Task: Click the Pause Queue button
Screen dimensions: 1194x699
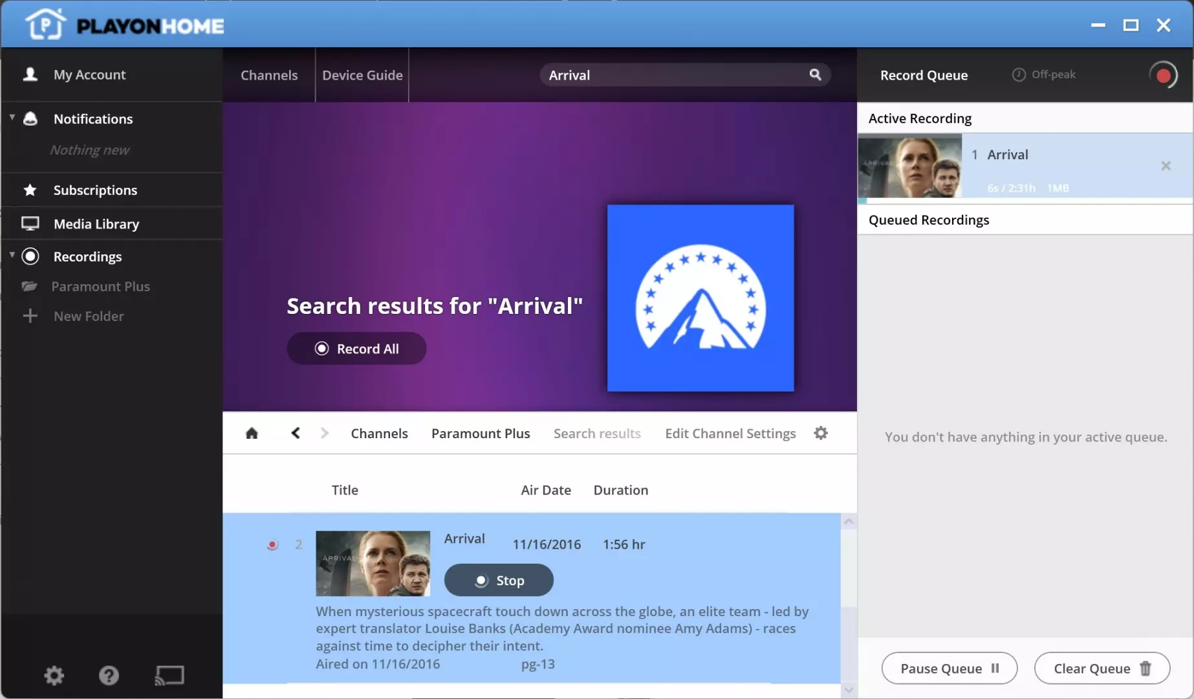Action: [x=949, y=668]
